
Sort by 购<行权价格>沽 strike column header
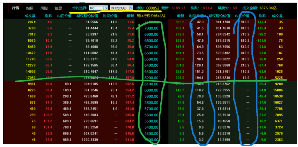point(151,16)
